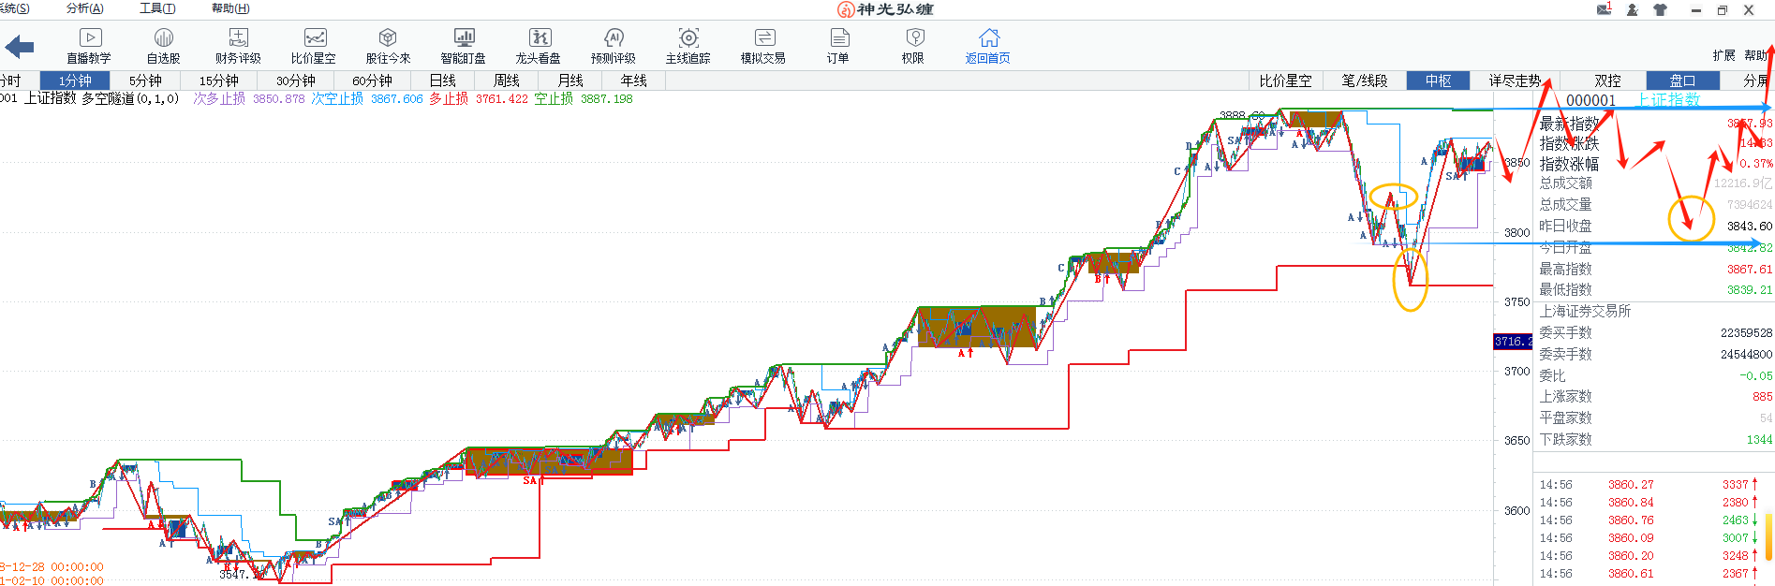The width and height of the screenshot is (1775, 586).
Task: Click the 委卖手数 value 24544800
Action: point(1746,354)
